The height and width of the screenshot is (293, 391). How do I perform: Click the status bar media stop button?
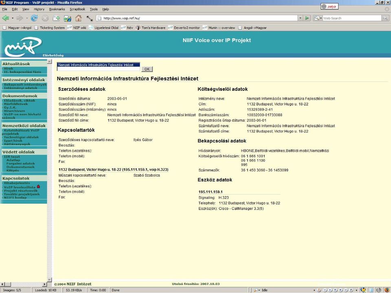pos(340,290)
